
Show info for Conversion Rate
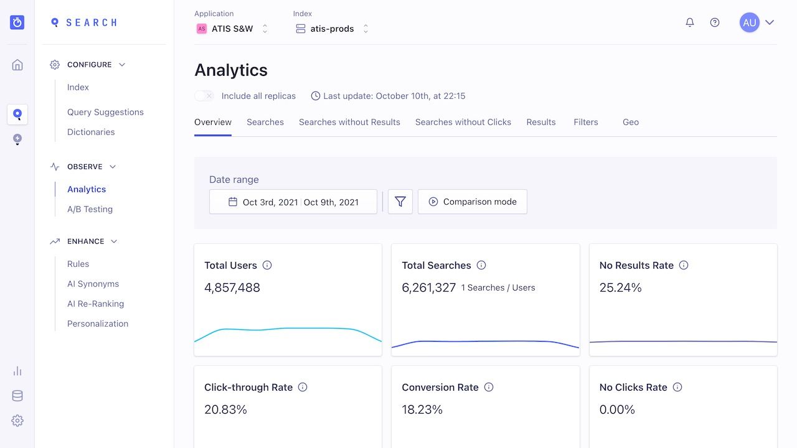[489, 387]
